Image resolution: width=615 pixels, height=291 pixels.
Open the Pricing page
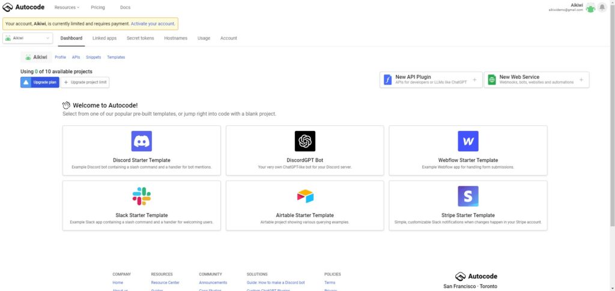tap(98, 7)
